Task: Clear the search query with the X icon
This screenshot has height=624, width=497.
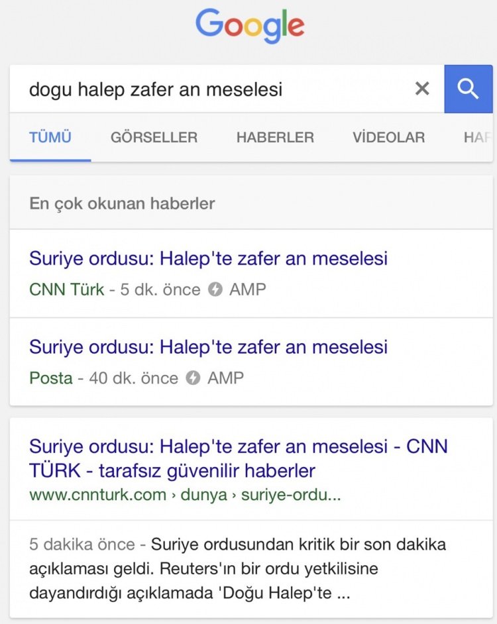Action: pyautogui.click(x=422, y=89)
